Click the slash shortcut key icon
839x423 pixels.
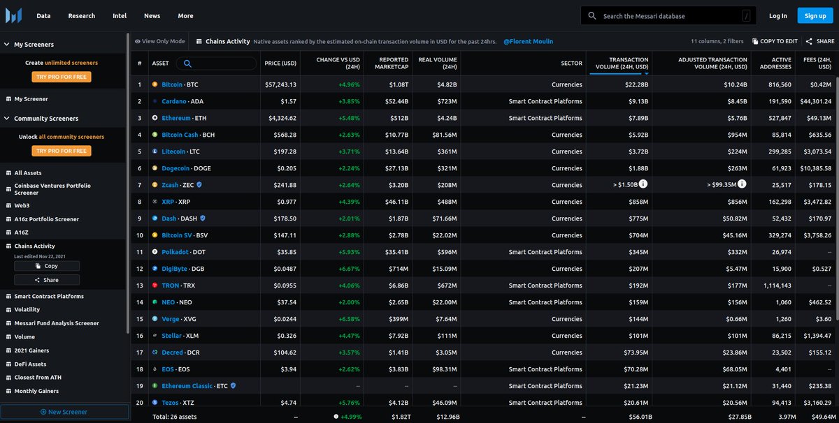[747, 15]
